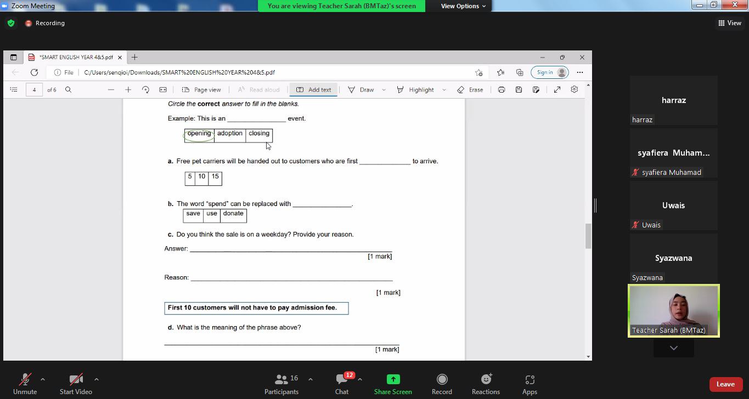
Task: Start Video in Zoom toolbar
Action: pos(76,384)
